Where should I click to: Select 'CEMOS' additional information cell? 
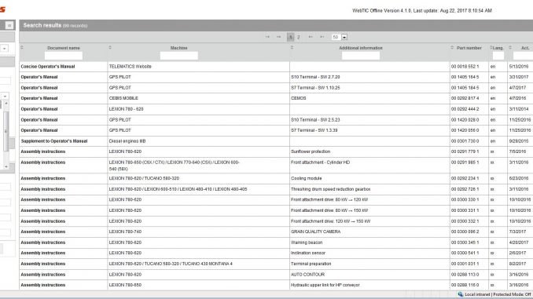tap(299, 98)
